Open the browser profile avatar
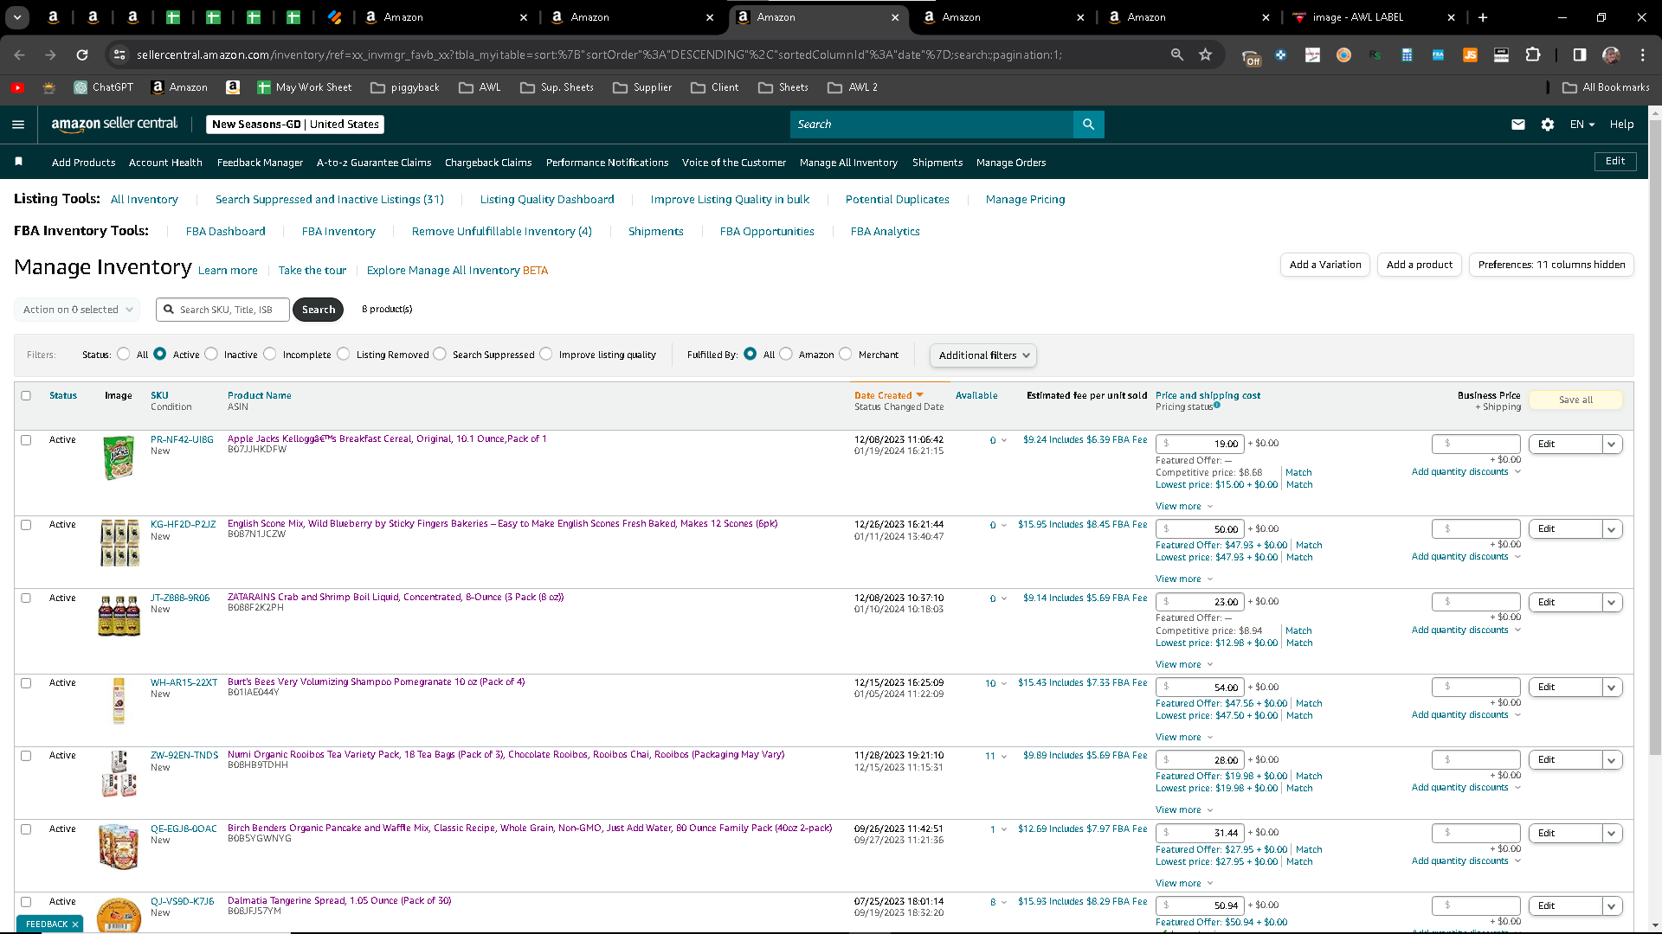Viewport: 1662px width, 934px height. coord(1611,54)
